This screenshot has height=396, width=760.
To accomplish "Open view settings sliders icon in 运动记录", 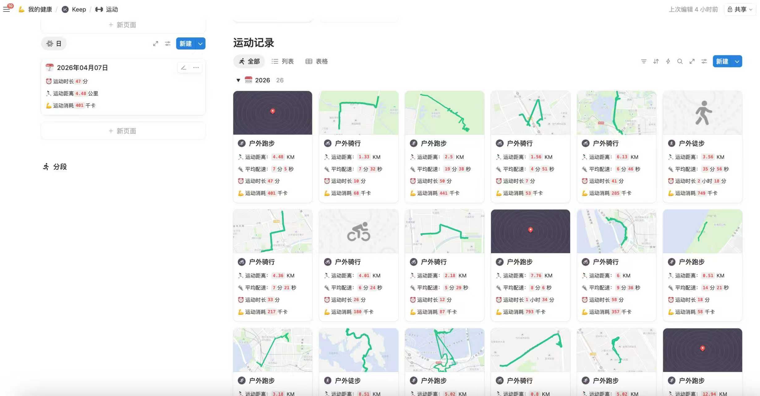I will pyautogui.click(x=704, y=61).
